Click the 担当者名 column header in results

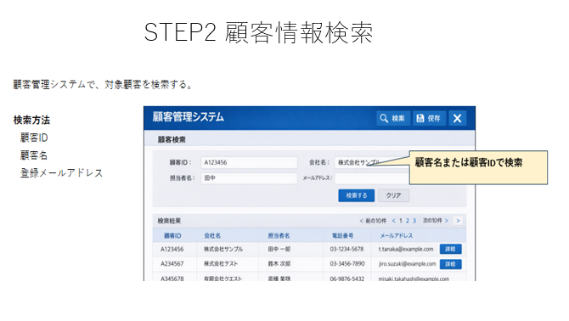pyautogui.click(x=279, y=236)
